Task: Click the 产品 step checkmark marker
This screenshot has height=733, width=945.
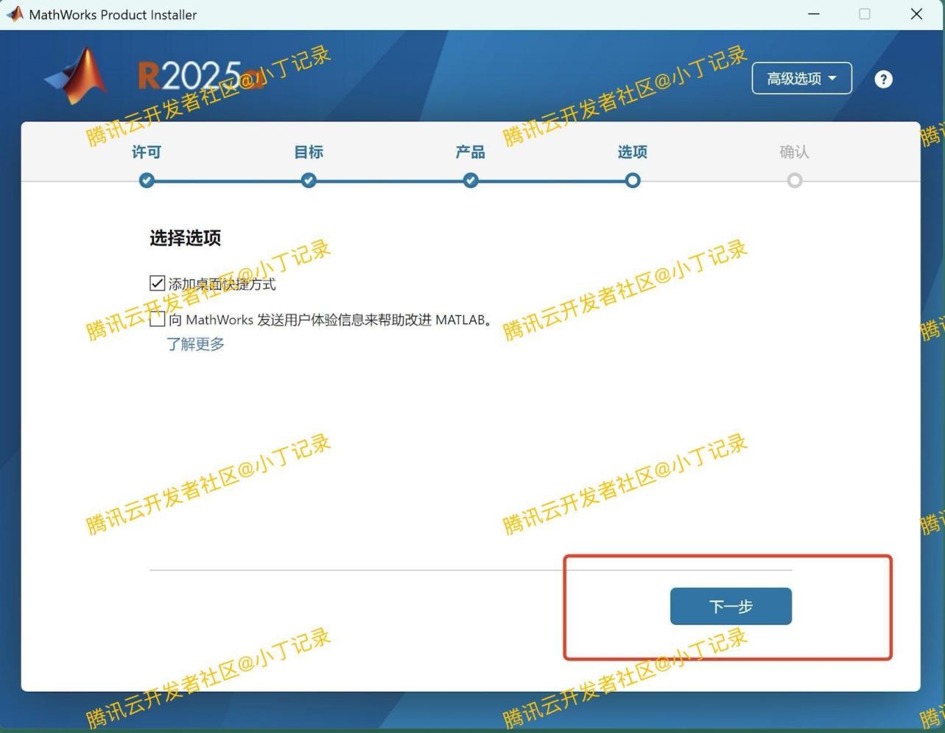Action: tap(471, 180)
